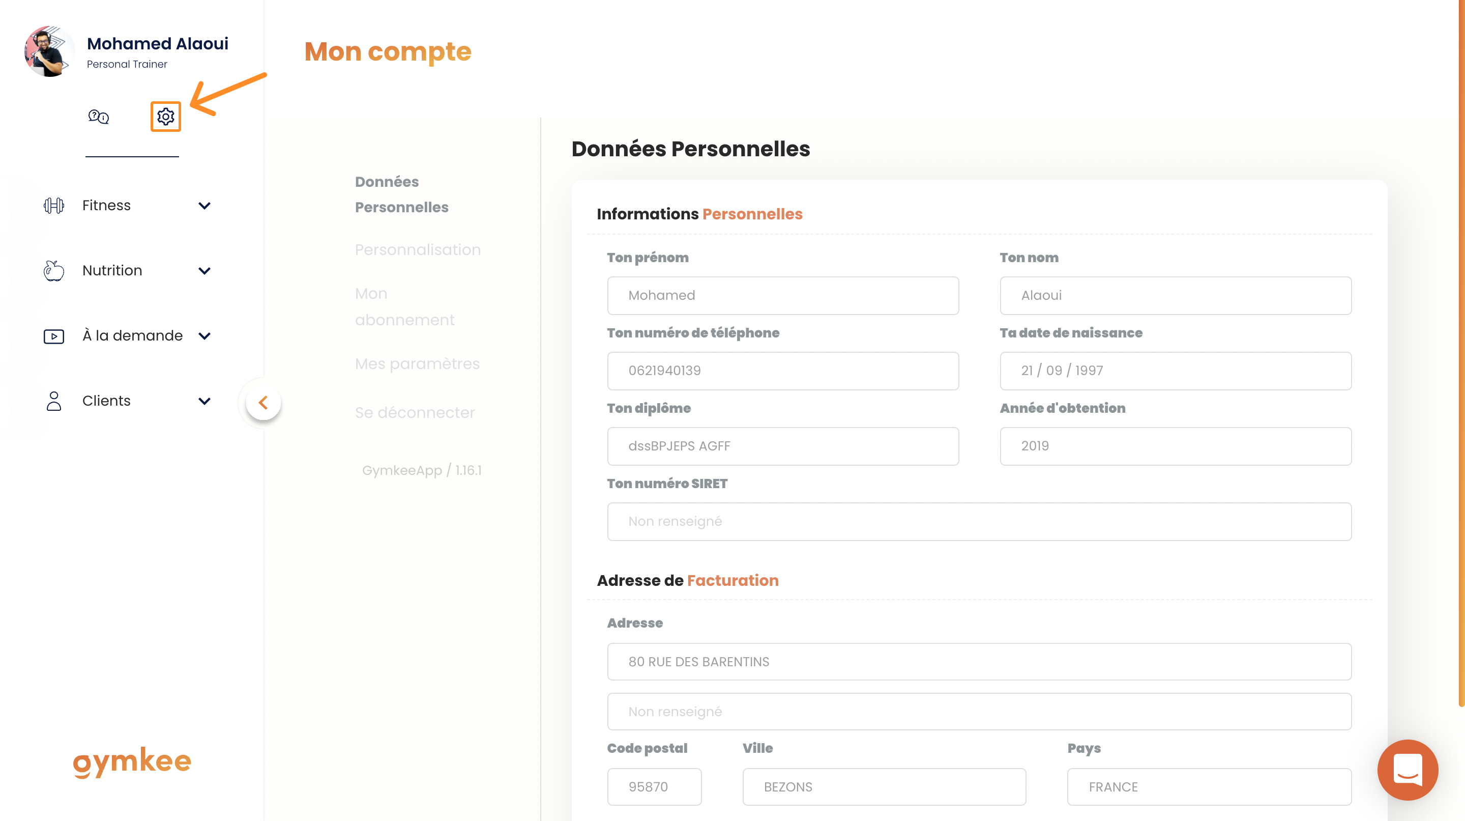
Task: Click the Ton numéro SIRET field
Action: [x=979, y=522]
